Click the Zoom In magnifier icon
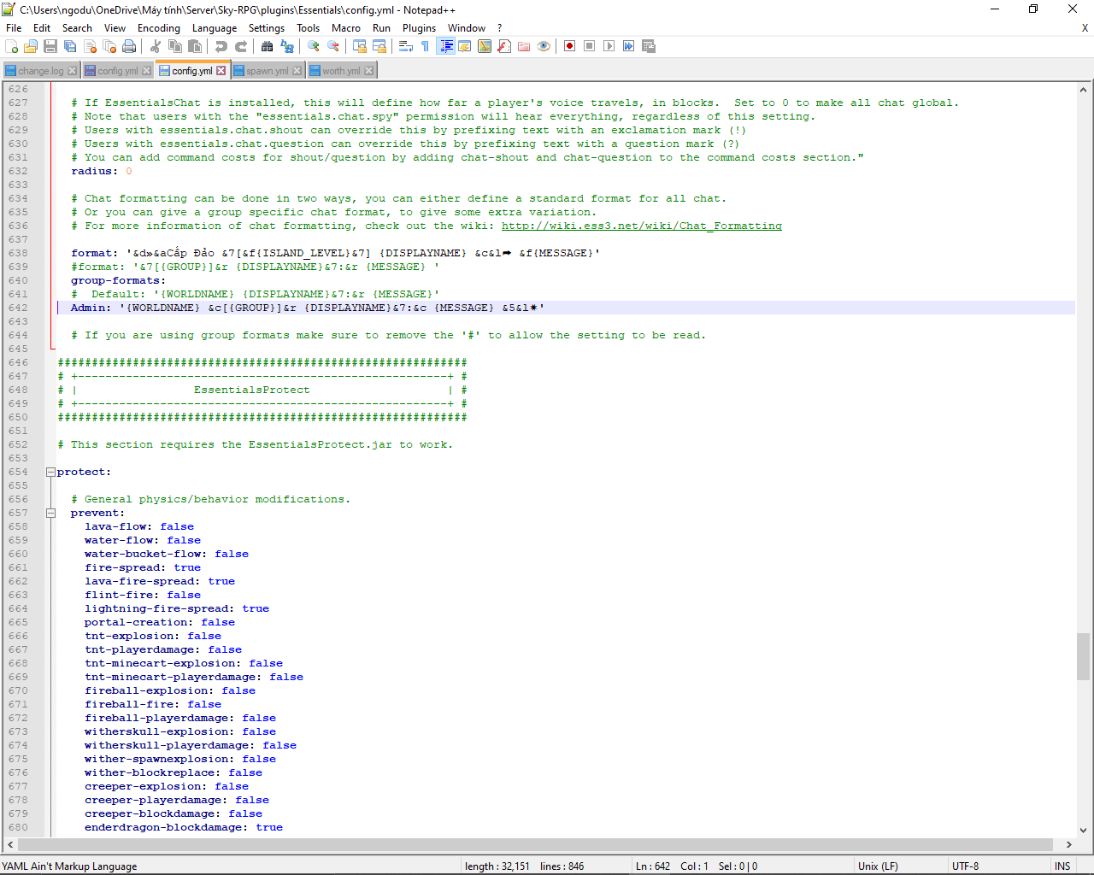This screenshot has width=1094, height=875. tap(314, 46)
